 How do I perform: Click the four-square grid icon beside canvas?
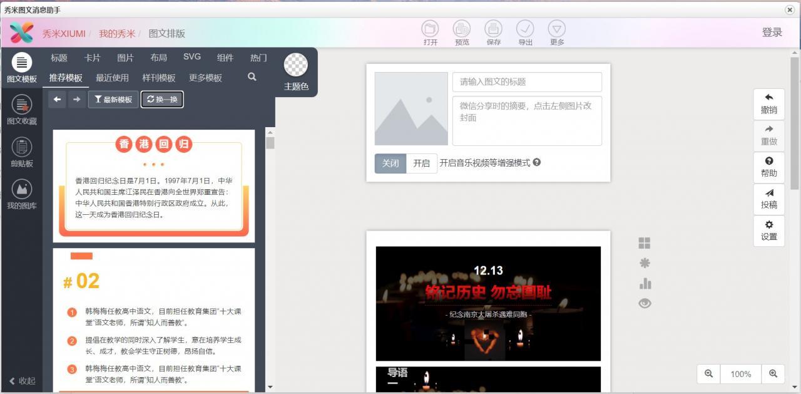pos(645,243)
